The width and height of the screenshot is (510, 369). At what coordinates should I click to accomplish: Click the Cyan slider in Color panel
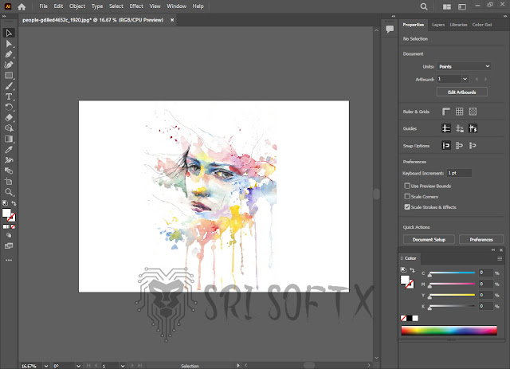click(x=452, y=273)
